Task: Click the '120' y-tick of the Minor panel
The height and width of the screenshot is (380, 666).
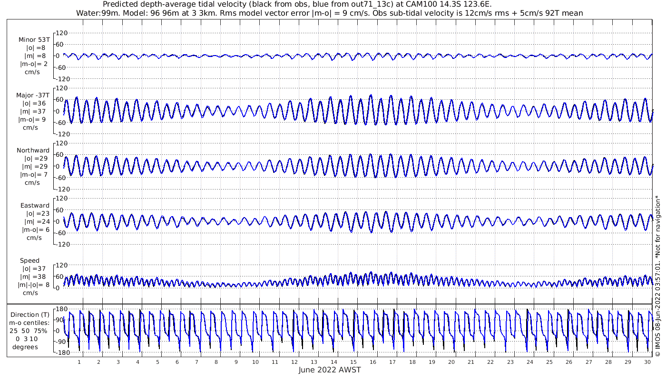Action: coord(62,33)
